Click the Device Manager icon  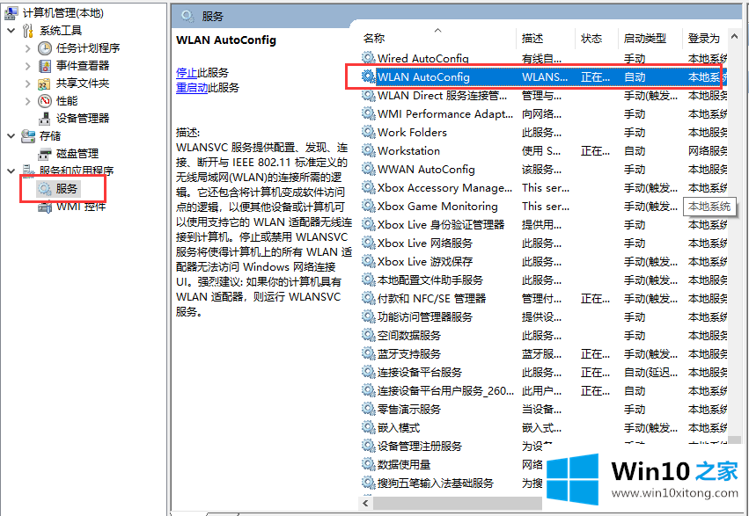44,119
